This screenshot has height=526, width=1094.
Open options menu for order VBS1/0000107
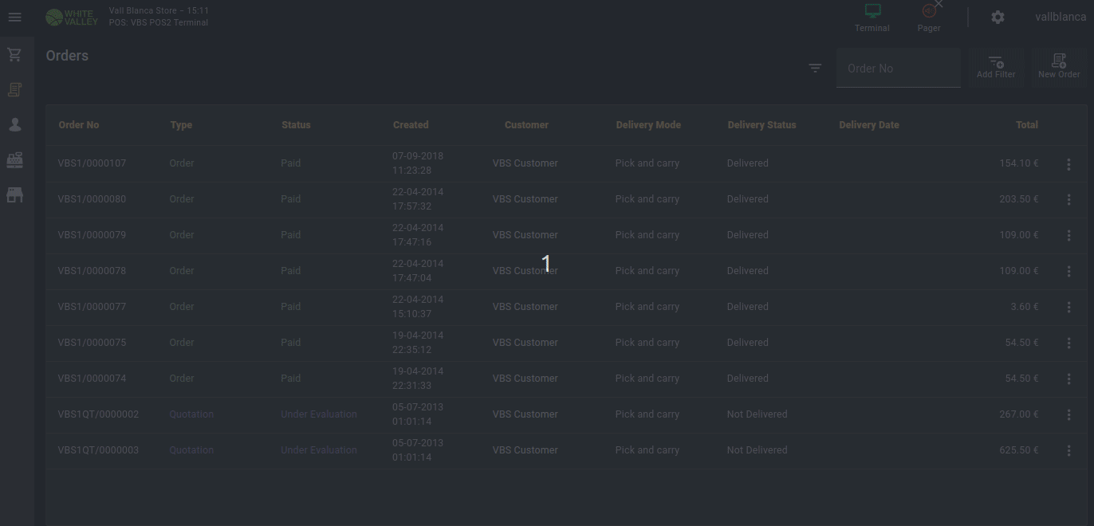click(x=1068, y=164)
